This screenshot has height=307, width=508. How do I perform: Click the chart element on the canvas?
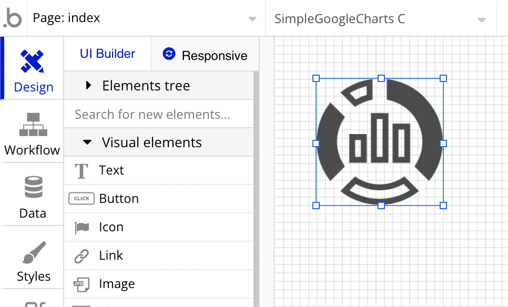(380, 142)
